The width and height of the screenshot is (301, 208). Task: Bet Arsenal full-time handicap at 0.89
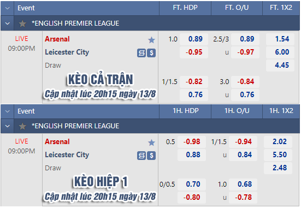click(194, 39)
